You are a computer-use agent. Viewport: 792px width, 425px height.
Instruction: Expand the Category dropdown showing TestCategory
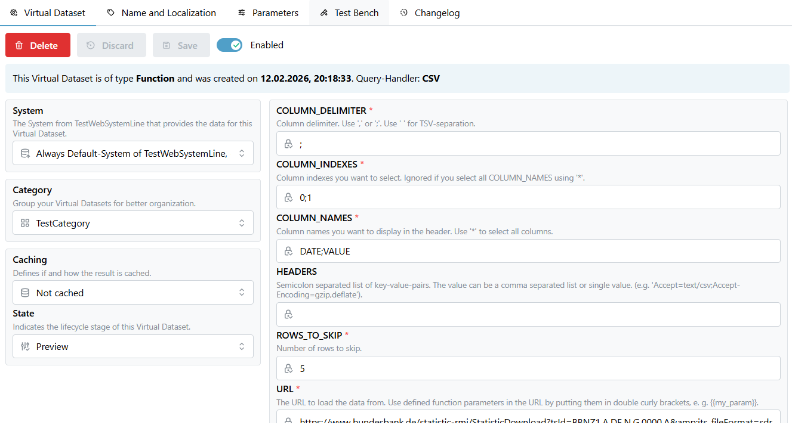coord(133,223)
